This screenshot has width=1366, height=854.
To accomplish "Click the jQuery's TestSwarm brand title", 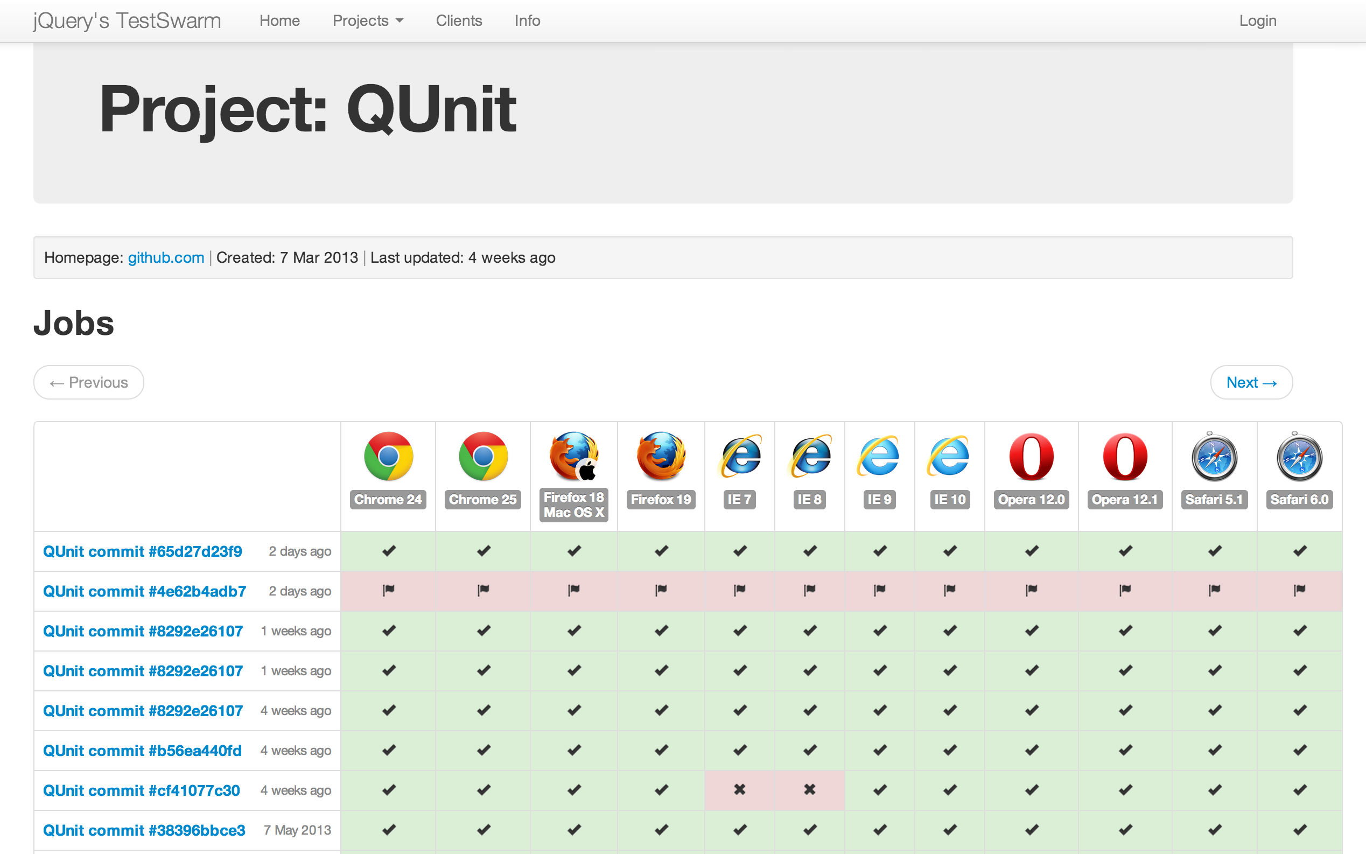I will 127,21.
